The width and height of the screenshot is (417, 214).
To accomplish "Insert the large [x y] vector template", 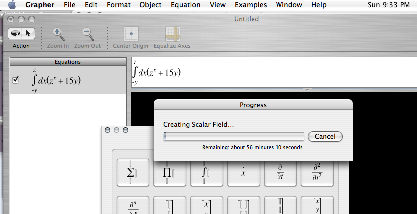I will (x=207, y=205).
